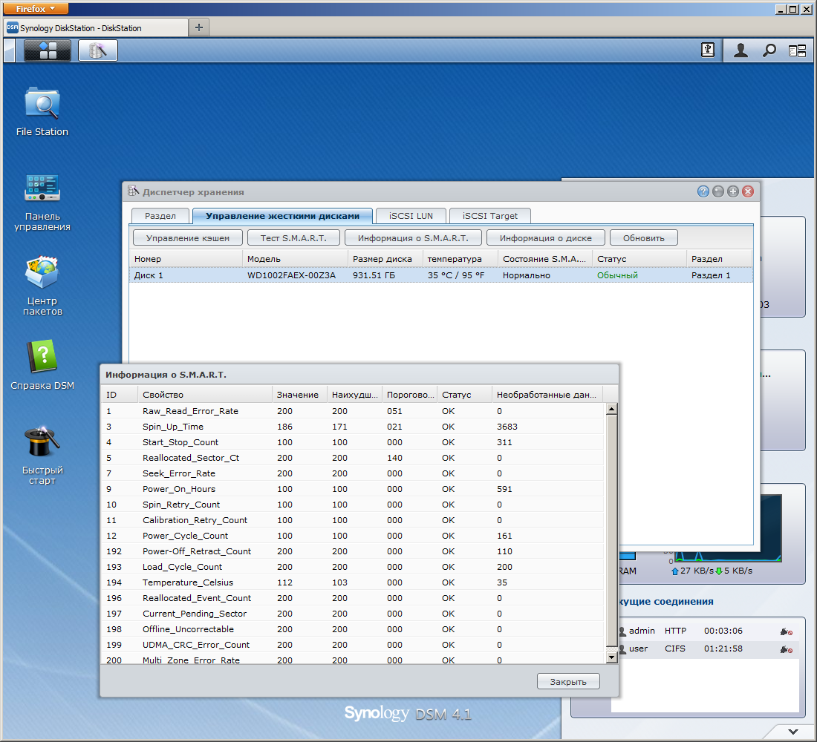This screenshot has width=817, height=742.
Task: Kick the admin HTTP connection
Action: [x=787, y=631]
